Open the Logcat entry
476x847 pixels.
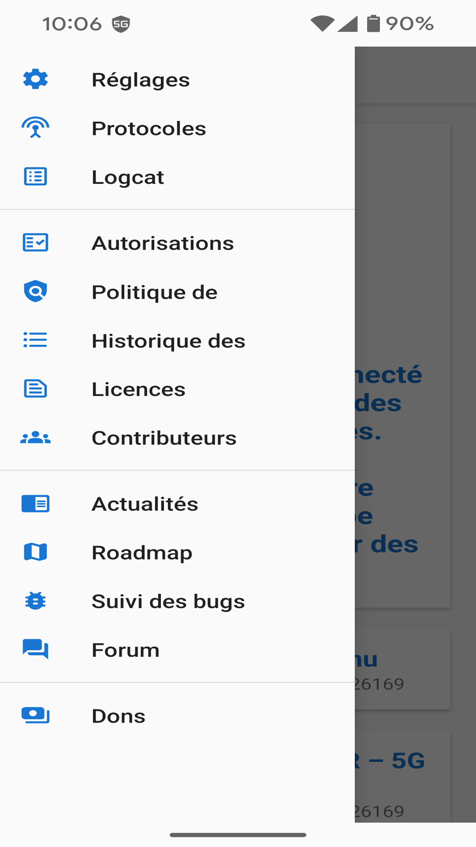click(128, 177)
